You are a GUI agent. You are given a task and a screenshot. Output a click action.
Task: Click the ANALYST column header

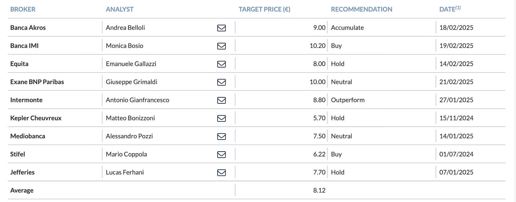coord(119,9)
